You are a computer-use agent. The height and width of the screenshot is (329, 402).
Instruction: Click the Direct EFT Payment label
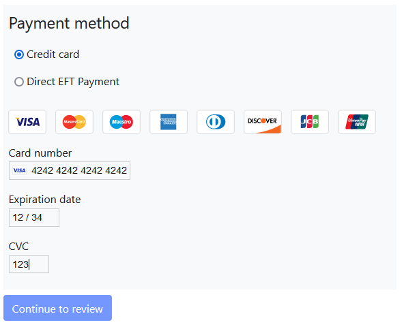point(73,82)
